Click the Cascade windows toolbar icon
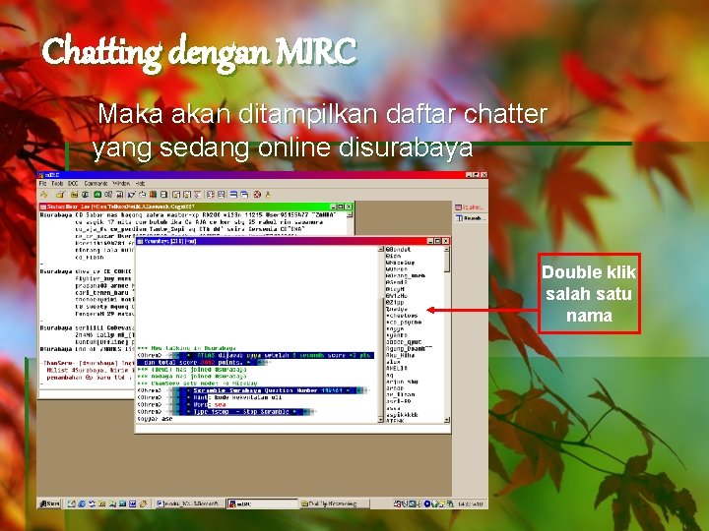This screenshot has width=709, height=531. 244,195
